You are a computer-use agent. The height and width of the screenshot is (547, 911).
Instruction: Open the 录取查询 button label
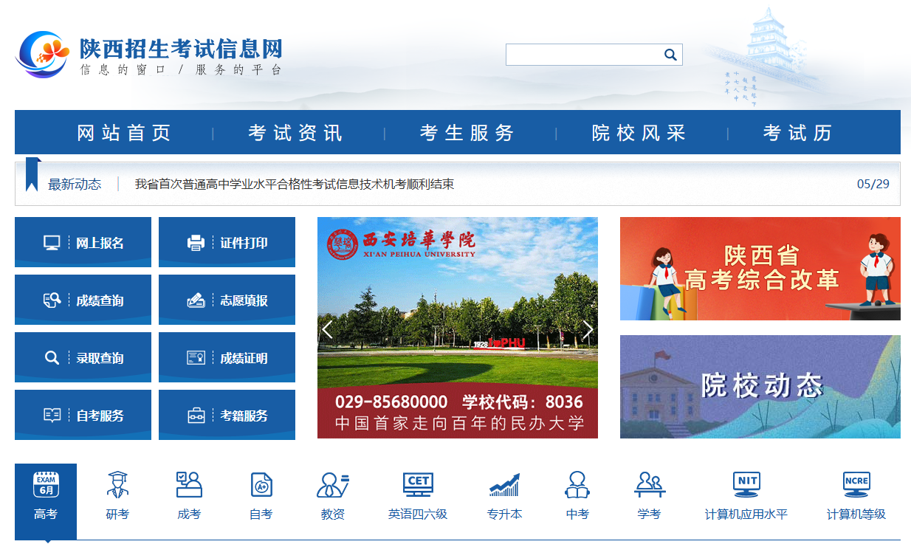[x=100, y=358]
